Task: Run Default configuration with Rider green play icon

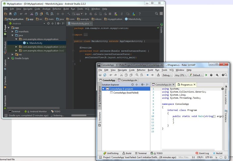Action: (x=206, y=75)
